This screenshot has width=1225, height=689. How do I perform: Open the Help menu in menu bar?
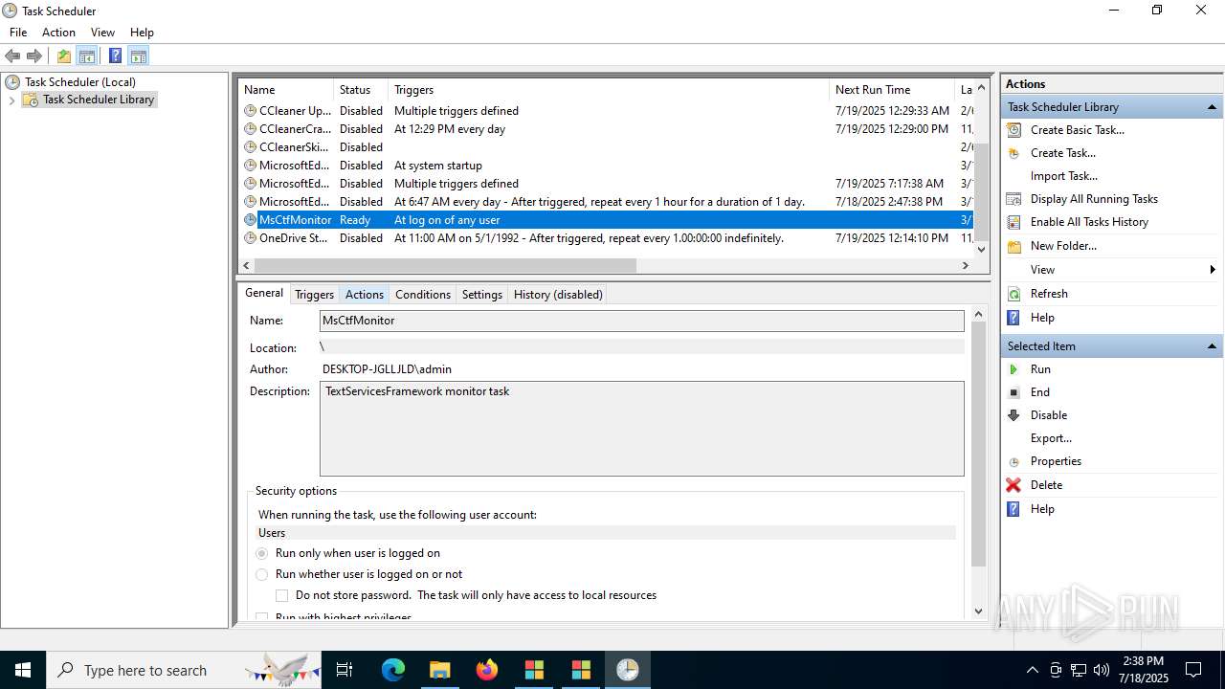click(x=142, y=33)
